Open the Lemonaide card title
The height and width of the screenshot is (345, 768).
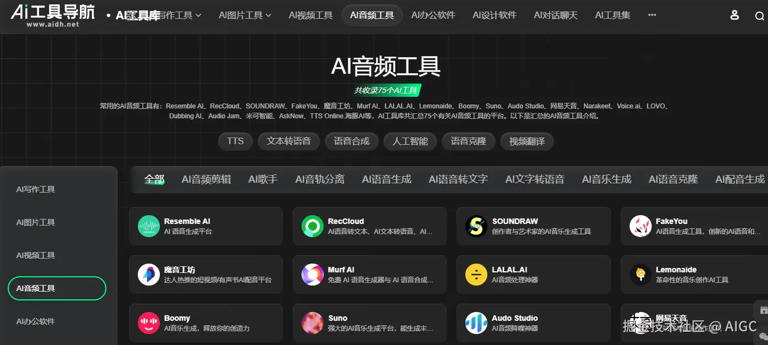[x=676, y=270]
